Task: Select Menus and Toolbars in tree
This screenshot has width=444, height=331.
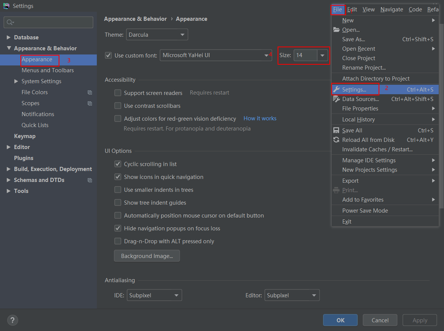Action: click(x=48, y=70)
